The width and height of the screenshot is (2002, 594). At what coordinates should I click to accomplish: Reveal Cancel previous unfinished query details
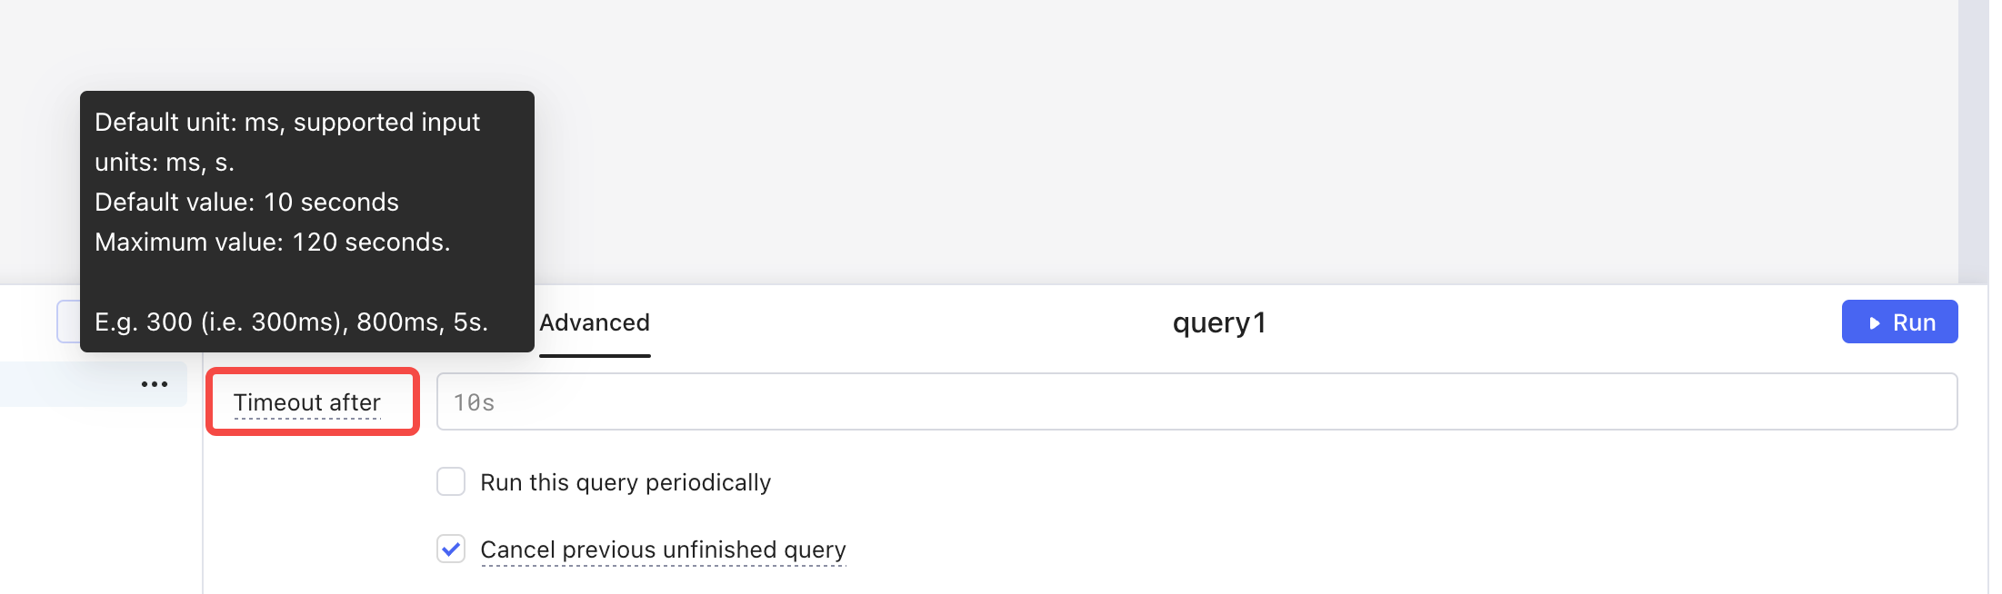click(x=663, y=549)
